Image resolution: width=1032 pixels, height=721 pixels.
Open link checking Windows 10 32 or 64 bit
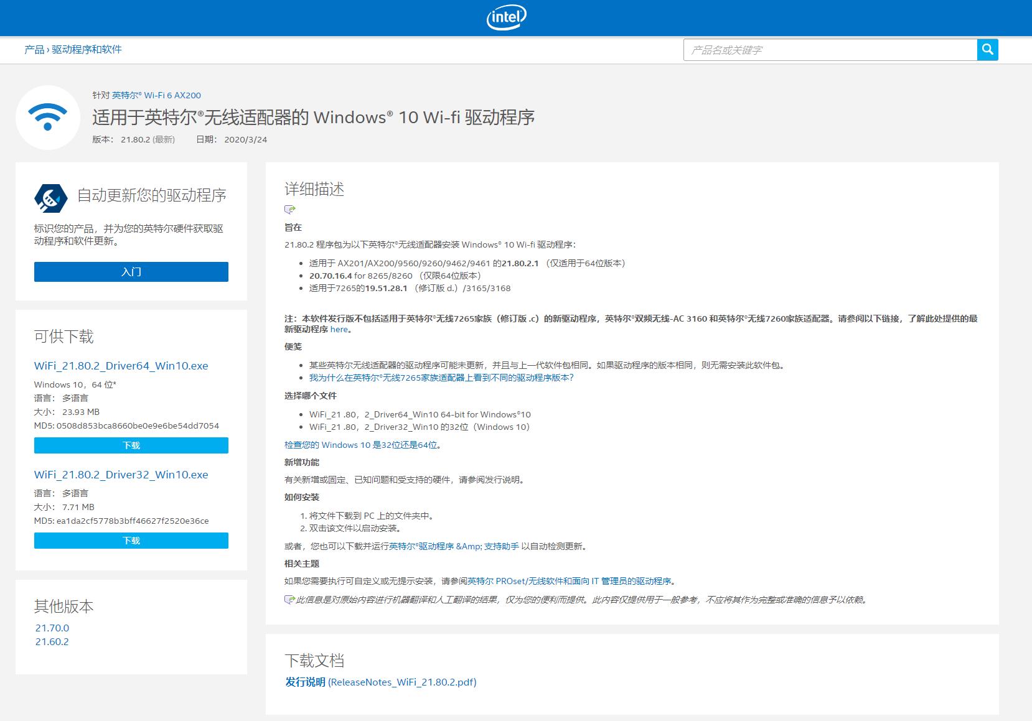(361, 445)
